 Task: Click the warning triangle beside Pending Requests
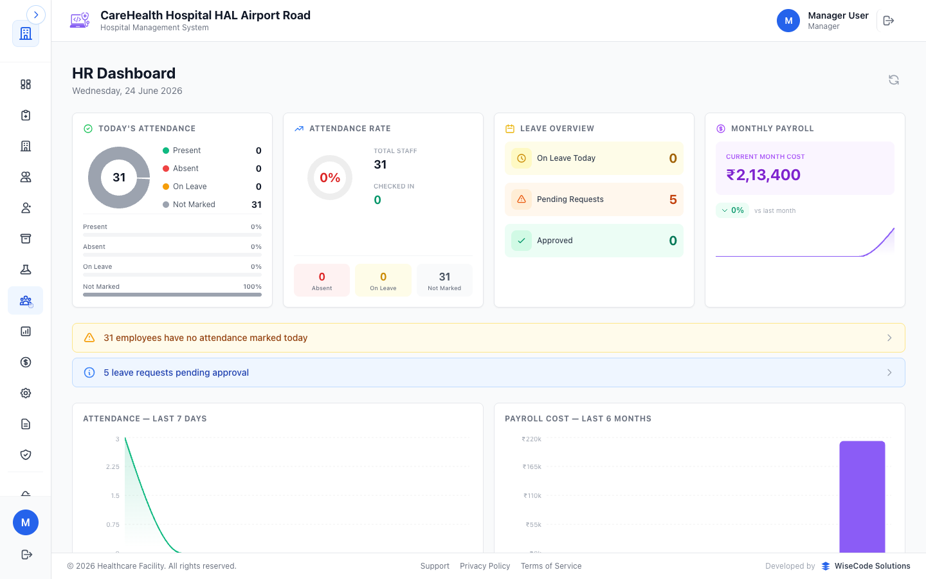[522, 199]
